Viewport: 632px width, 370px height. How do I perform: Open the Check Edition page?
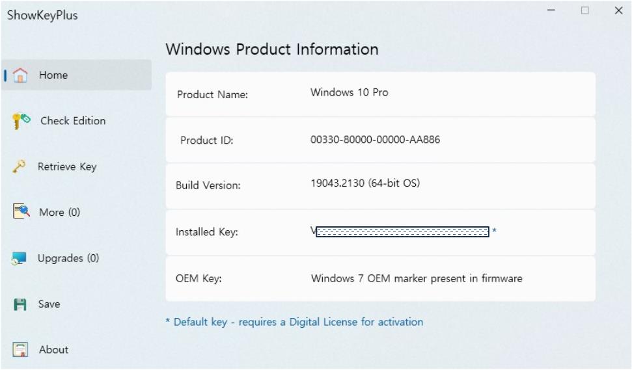73,121
